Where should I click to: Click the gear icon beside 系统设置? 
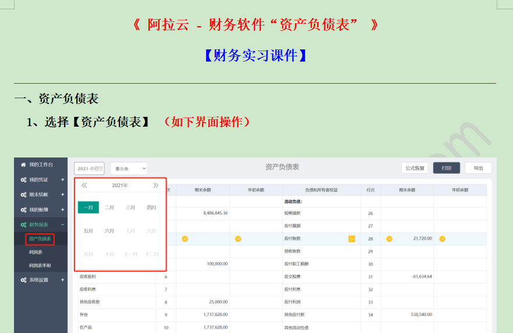pyautogui.click(x=23, y=280)
